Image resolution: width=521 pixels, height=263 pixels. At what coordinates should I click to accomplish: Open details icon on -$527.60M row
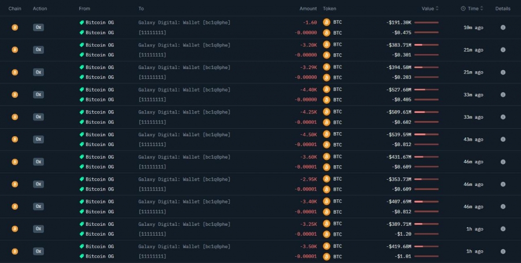coord(502,94)
